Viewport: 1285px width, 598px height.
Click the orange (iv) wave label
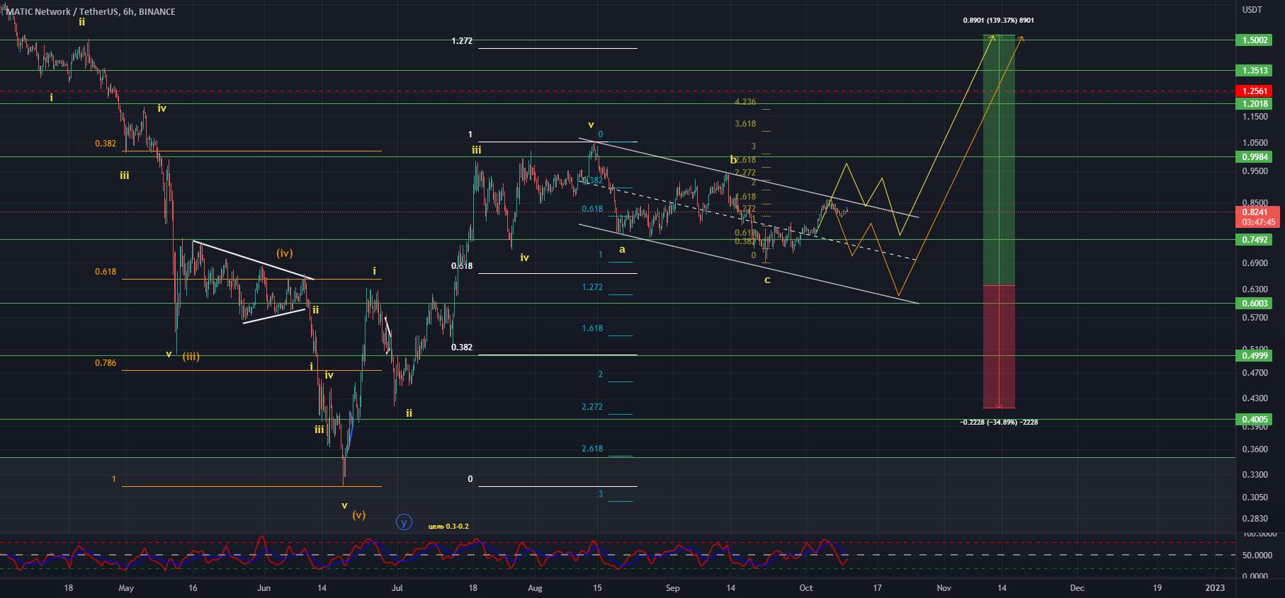point(285,253)
